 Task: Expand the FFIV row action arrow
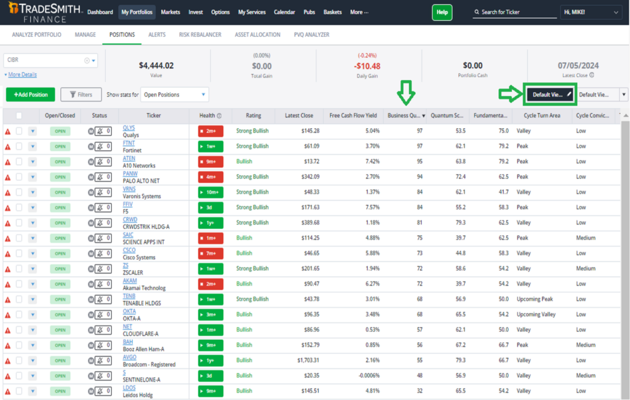click(x=33, y=207)
